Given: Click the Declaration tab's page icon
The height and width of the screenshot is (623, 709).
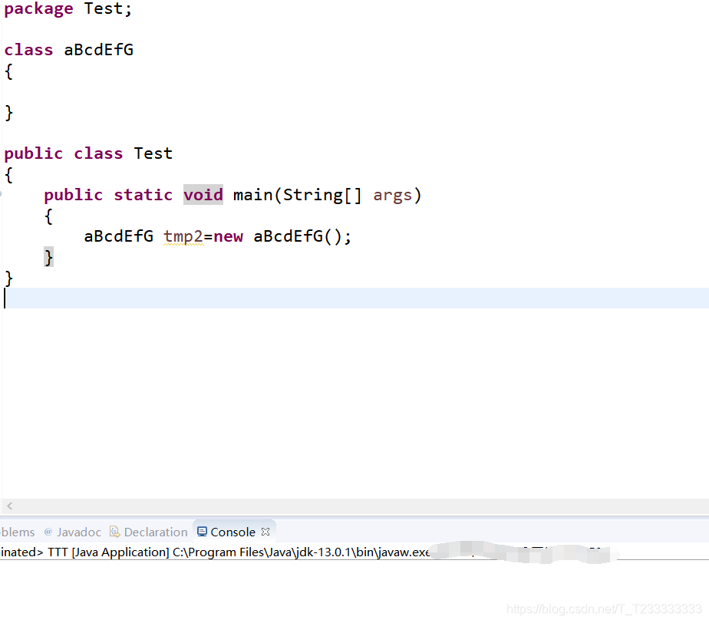Looking at the screenshot, I should click(115, 532).
